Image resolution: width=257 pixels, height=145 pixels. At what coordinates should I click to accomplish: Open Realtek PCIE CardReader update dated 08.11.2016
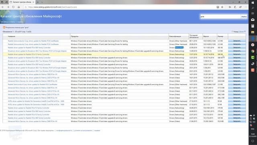(x=33, y=41)
